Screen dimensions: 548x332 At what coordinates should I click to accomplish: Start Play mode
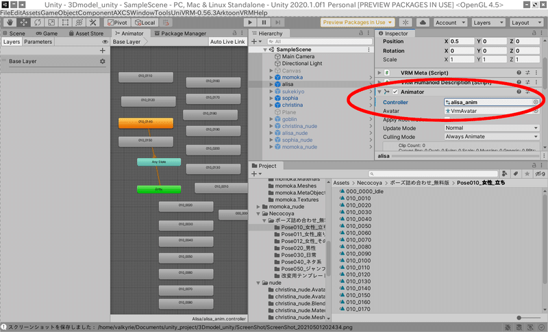click(x=250, y=23)
